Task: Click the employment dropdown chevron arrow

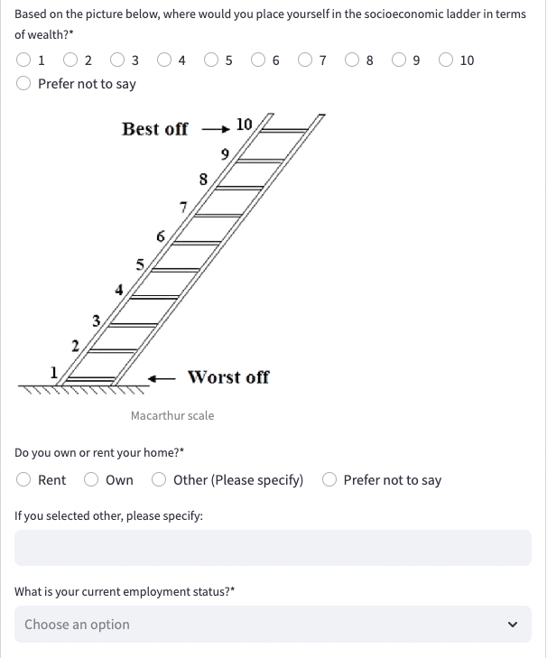Action: pos(514,625)
